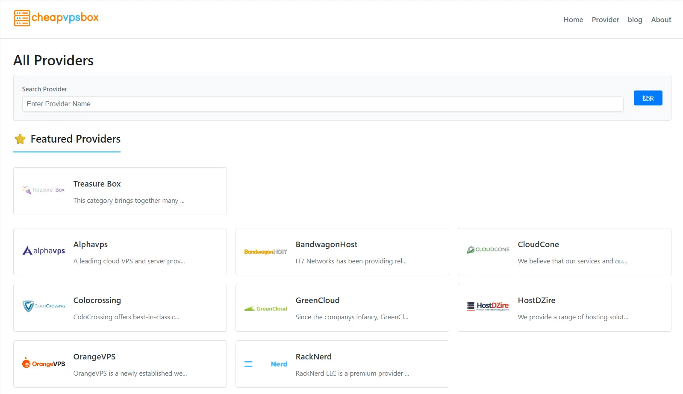Image resolution: width=683 pixels, height=394 pixels.
Task: Open the Provider menu item
Action: point(605,20)
